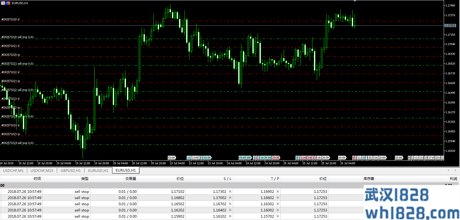460x220 pixels.
Task: Click the '#282573222 sl' level label
Action: click(x=10, y=72)
